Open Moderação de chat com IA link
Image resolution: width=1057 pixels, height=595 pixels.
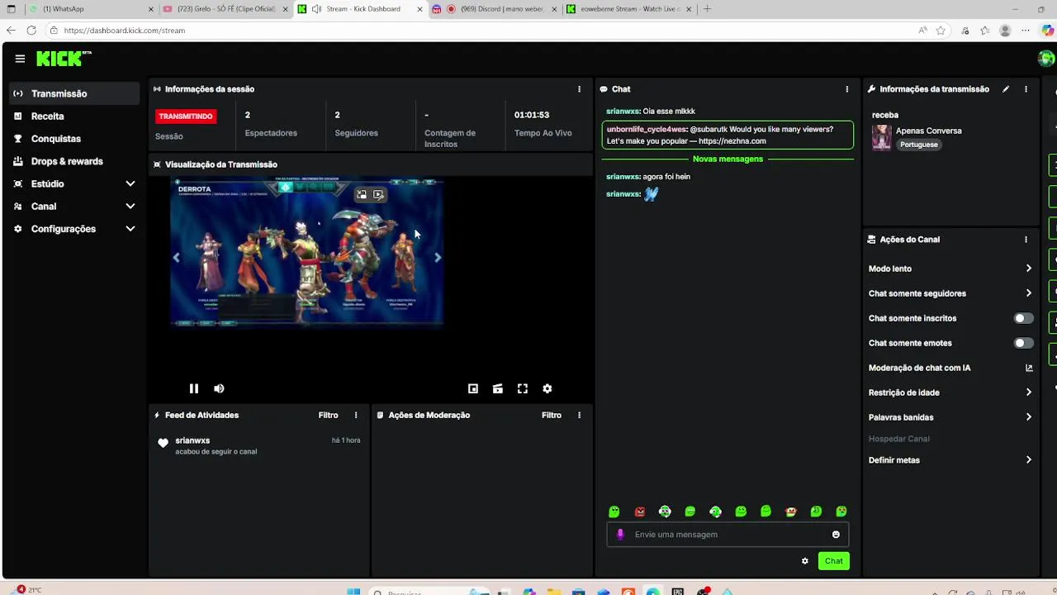[950, 368]
